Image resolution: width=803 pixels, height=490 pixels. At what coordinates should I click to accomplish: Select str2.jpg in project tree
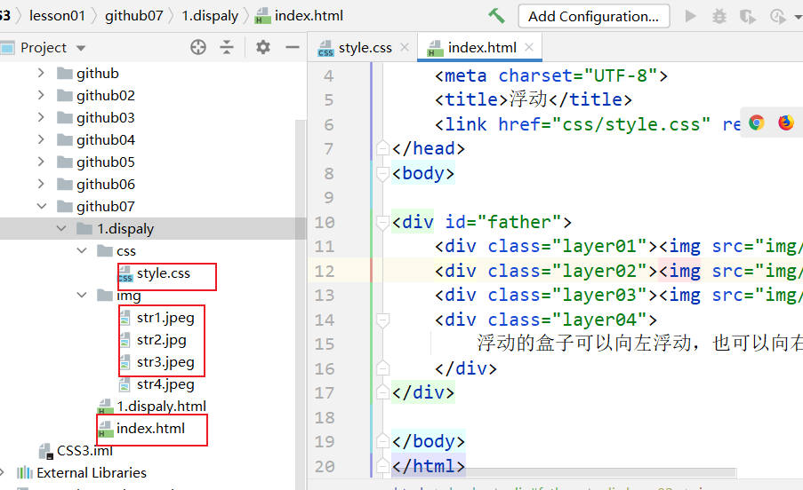tap(161, 339)
